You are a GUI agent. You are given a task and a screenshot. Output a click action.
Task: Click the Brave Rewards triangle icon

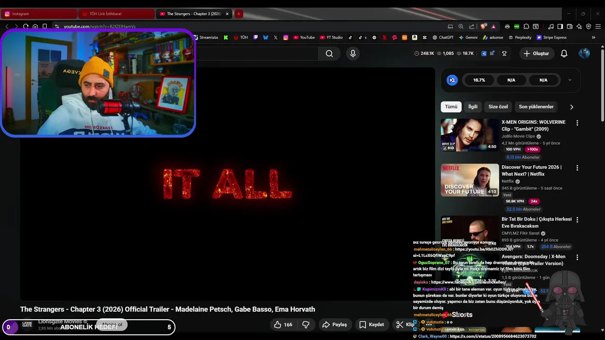493,26
